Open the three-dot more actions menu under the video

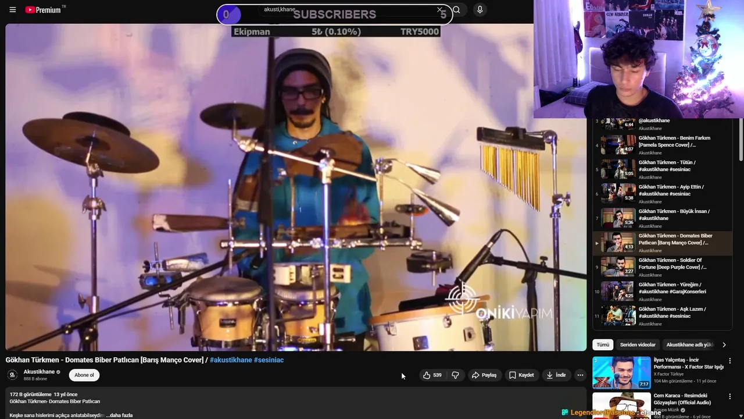(580, 375)
